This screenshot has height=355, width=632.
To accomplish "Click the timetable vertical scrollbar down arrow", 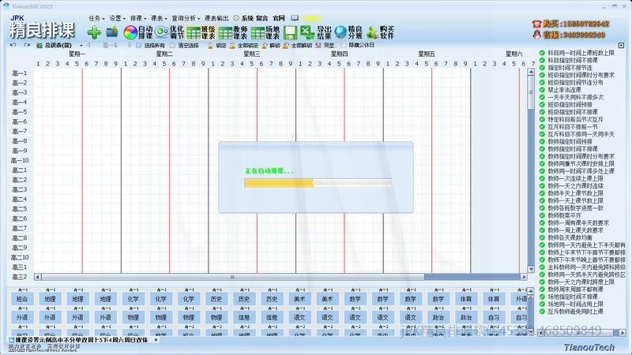I will [531, 269].
